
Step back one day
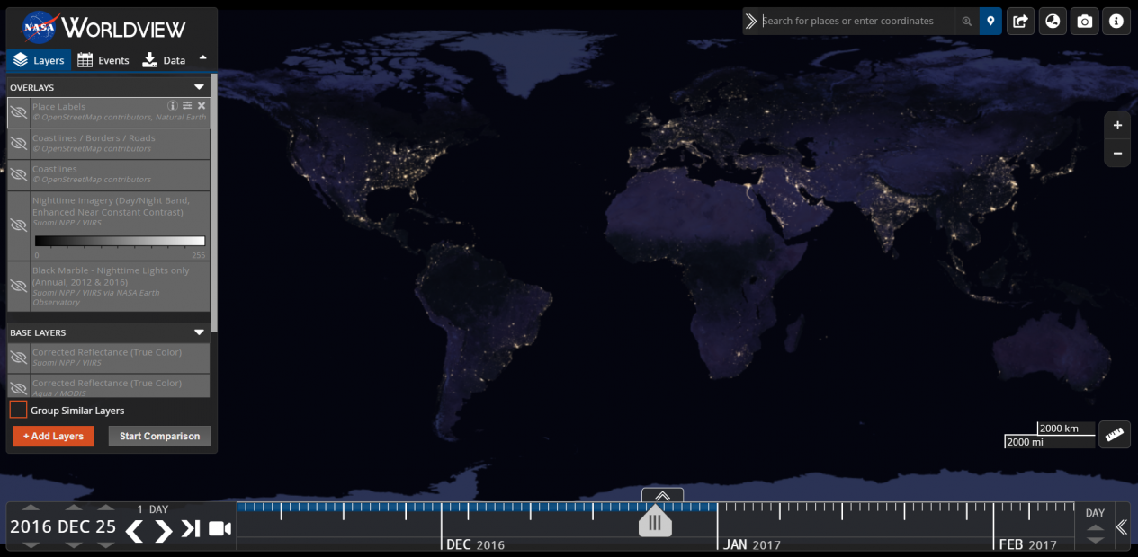click(x=134, y=531)
